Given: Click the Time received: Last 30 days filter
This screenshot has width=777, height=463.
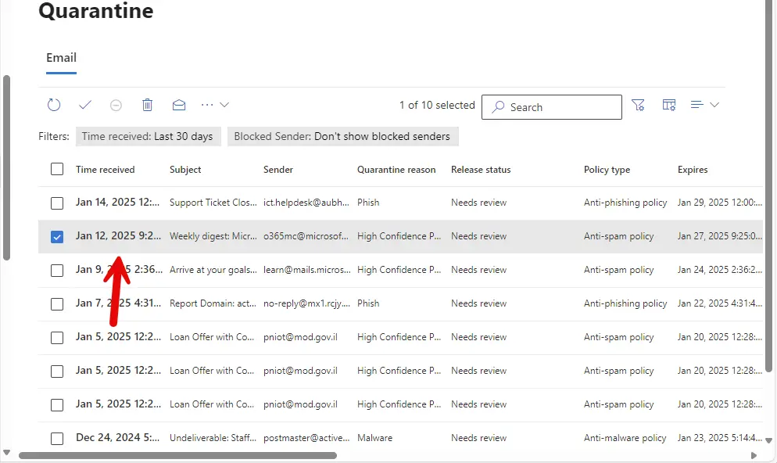Looking at the screenshot, I should [147, 136].
